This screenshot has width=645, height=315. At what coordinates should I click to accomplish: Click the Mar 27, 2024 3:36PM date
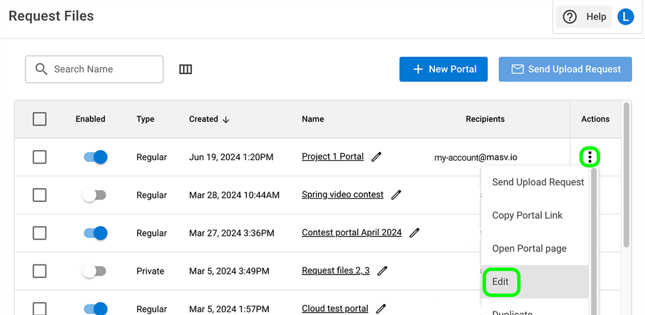(232, 233)
